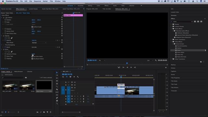Open the Lumetri Color panel
Image resolution: width=208 pixels, height=117 pixels.
[175, 12]
